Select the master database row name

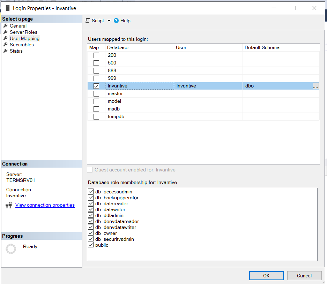pyautogui.click(x=115, y=94)
